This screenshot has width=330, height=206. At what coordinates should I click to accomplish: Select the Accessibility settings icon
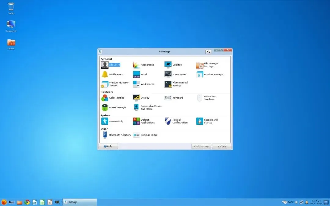click(x=105, y=121)
